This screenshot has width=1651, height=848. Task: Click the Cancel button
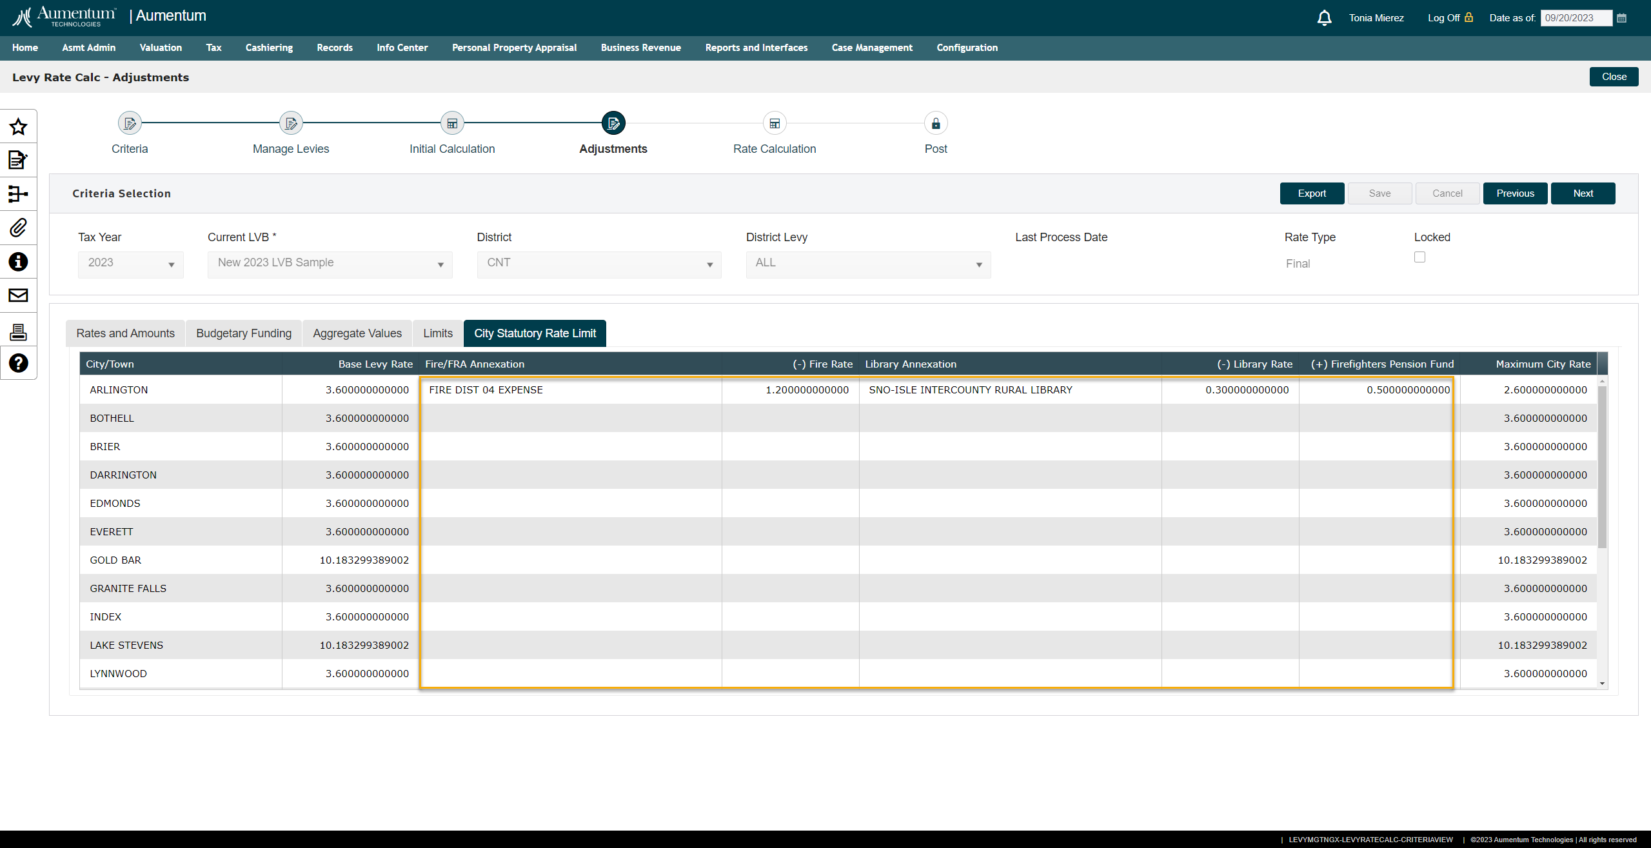pyautogui.click(x=1447, y=193)
